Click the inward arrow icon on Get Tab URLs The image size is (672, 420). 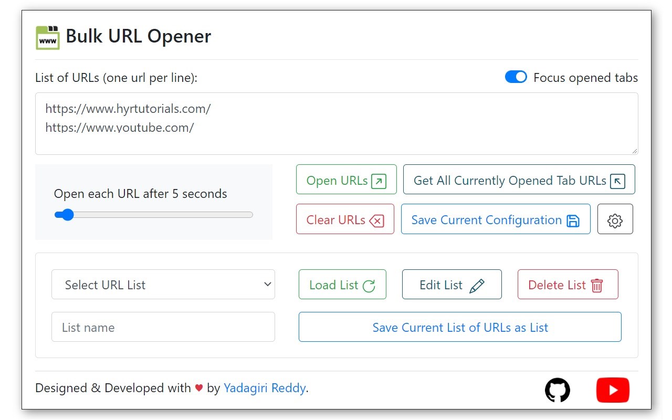(x=618, y=181)
